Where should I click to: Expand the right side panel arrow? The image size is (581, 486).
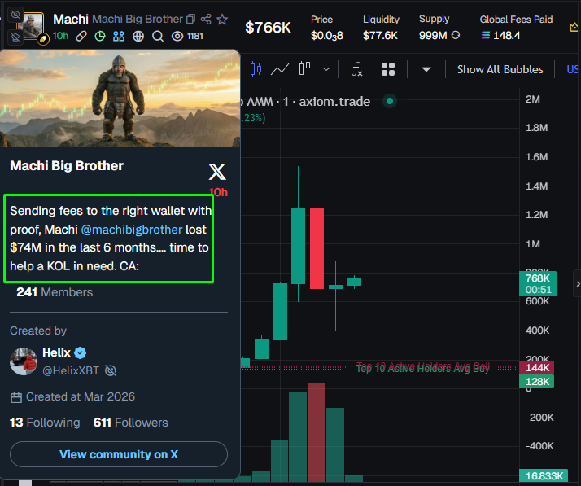[x=577, y=284]
